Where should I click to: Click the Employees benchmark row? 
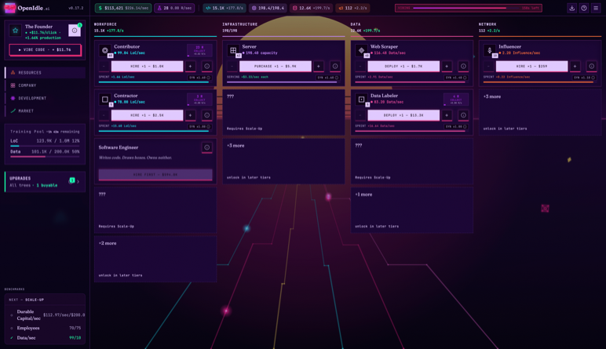tap(46, 328)
